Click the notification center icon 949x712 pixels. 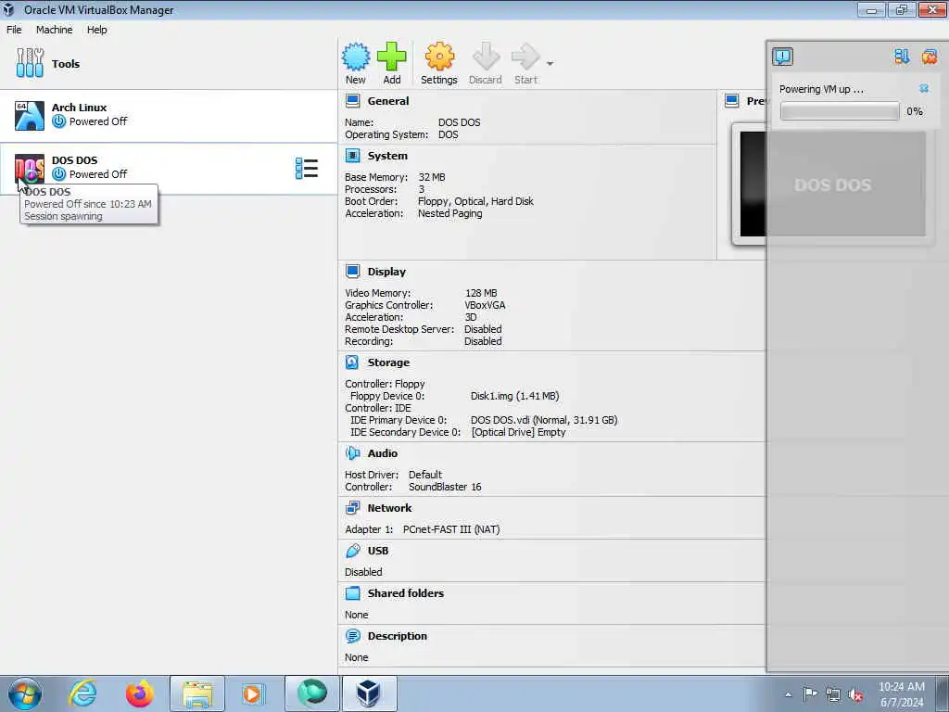[x=782, y=57]
